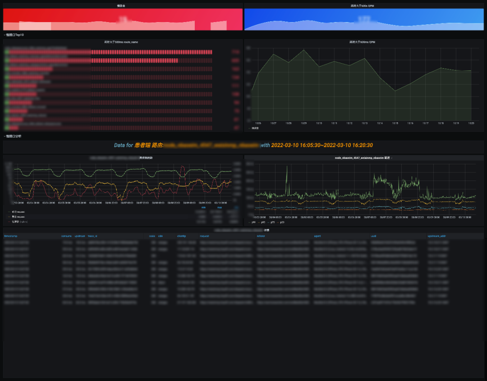Click the 10:09 peak on QPM graph

click(x=303, y=50)
